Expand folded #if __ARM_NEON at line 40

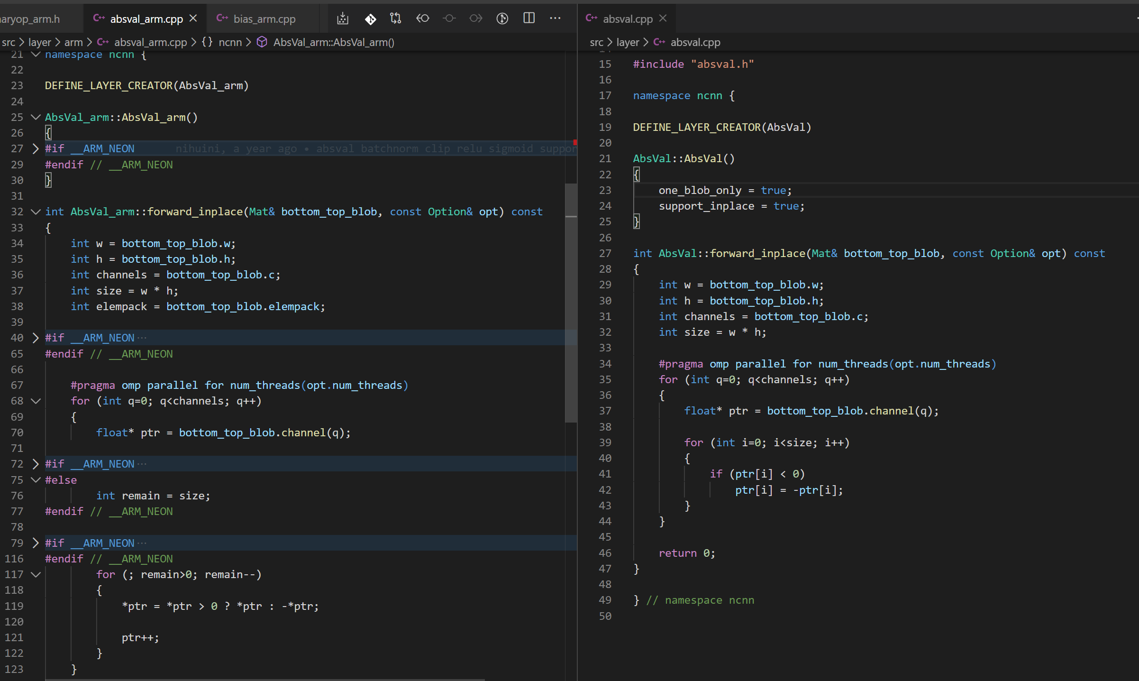coord(36,338)
